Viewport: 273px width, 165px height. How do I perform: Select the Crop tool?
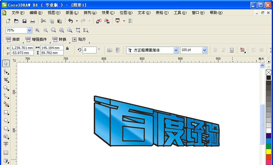coord(6,80)
